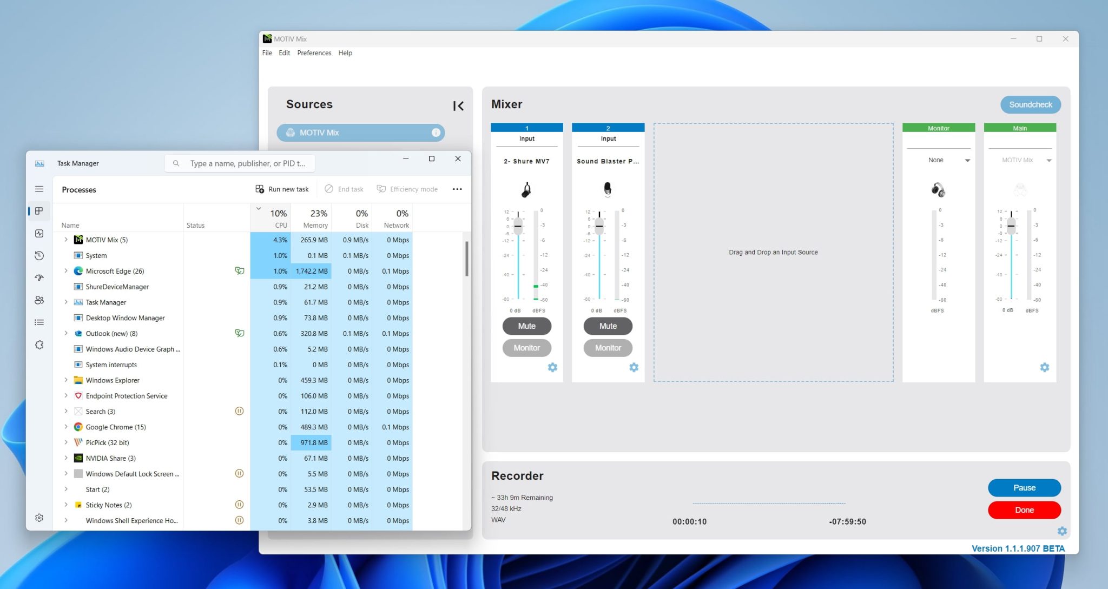Open the Main output channel settings gear
The height and width of the screenshot is (589, 1108).
[x=1045, y=367]
